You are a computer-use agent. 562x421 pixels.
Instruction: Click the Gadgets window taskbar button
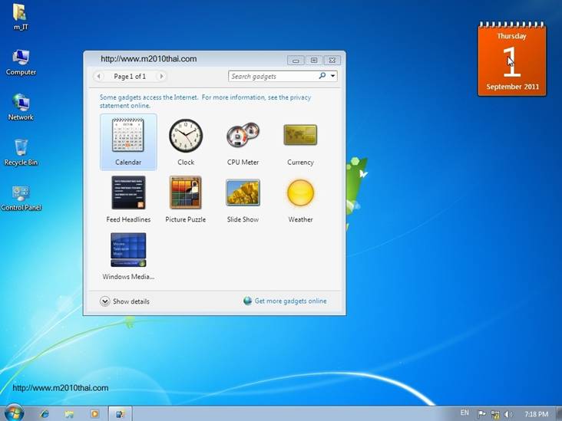[x=120, y=414]
